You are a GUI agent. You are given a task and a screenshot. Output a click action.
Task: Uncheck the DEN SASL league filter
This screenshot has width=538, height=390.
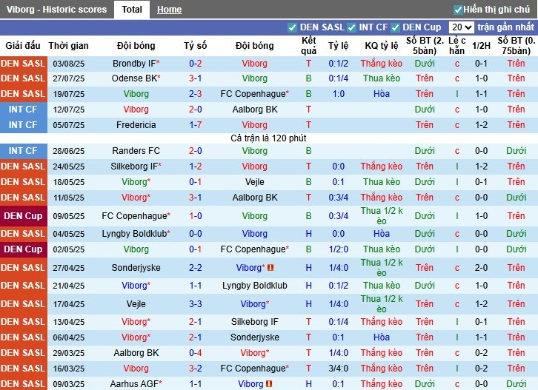coord(292,27)
